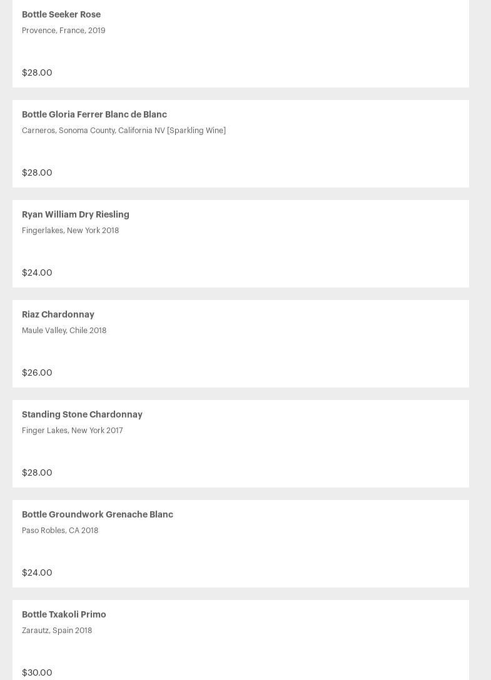491x680 pixels.
Task: Select the $28.00 price under Seeker Rose
Action: [x=37, y=72]
